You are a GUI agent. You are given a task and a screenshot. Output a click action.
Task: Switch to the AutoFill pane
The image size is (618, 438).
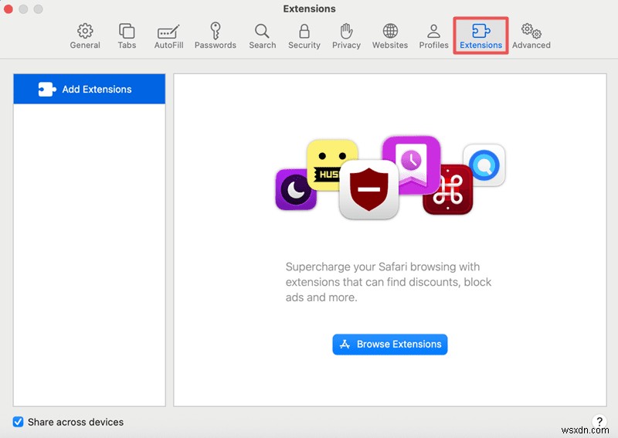(x=168, y=36)
